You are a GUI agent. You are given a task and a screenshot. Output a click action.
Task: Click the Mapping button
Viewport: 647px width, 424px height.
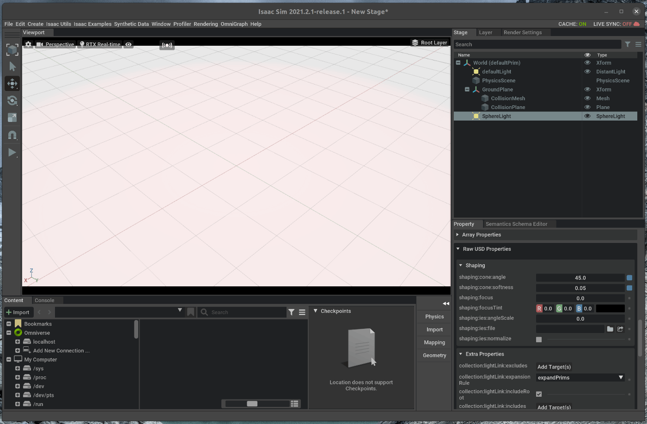click(434, 342)
